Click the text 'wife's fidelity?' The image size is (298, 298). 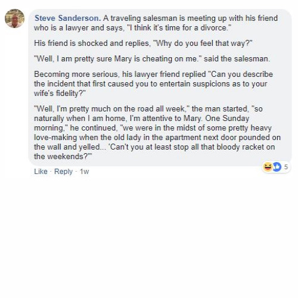(60, 94)
